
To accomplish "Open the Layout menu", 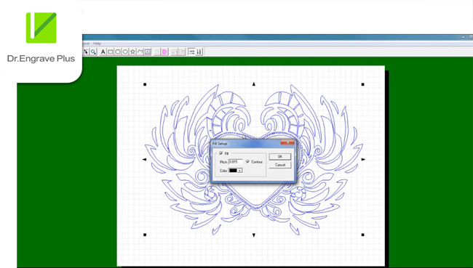I will point(86,44).
